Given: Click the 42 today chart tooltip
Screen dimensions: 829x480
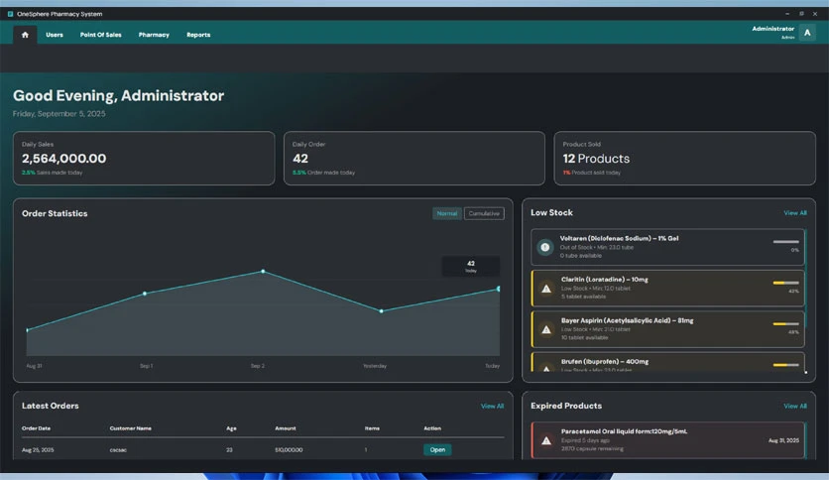Looking at the screenshot, I should click(471, 267).
